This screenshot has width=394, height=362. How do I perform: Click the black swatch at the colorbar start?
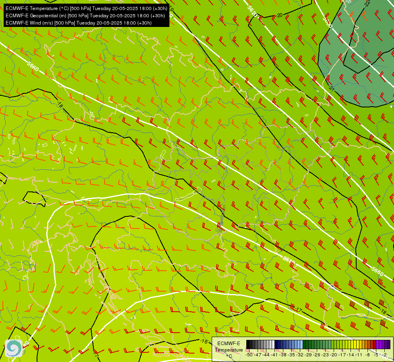point(248,345)
